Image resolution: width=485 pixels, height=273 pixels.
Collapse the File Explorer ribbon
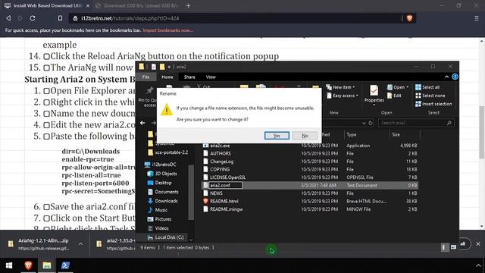446,77
